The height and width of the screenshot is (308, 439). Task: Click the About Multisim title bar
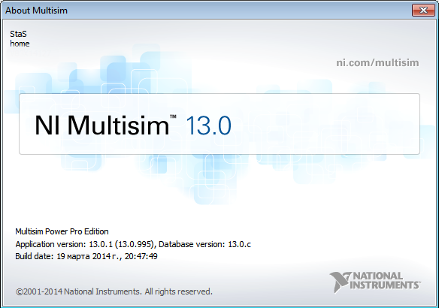point(207,11)
